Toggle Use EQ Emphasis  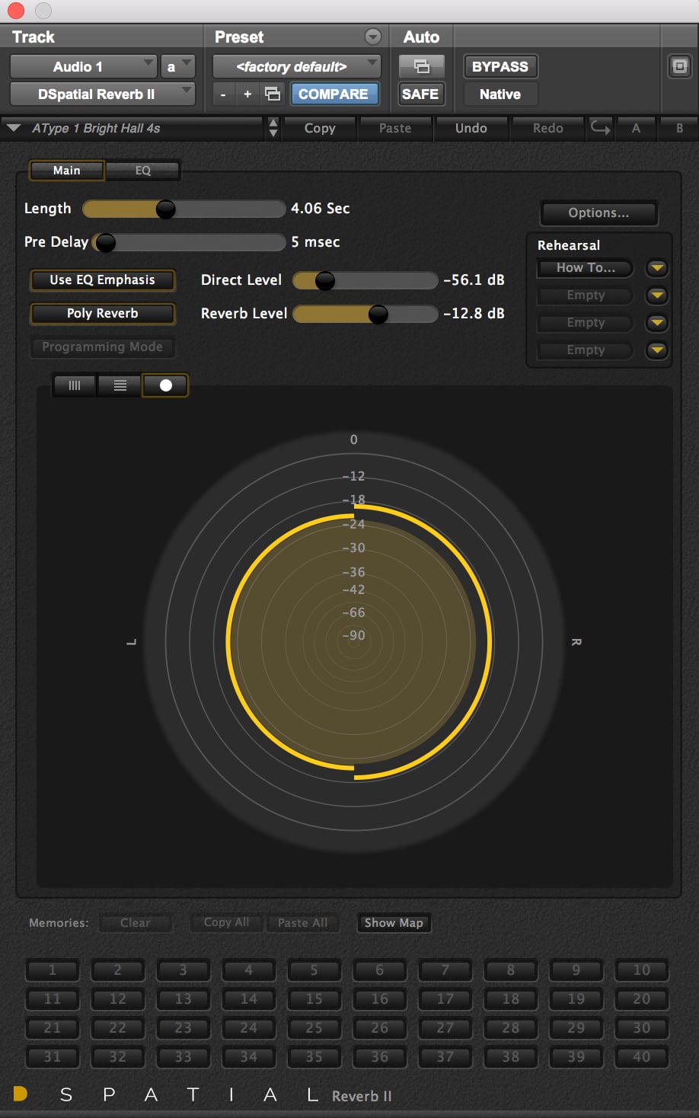point(102,280)
